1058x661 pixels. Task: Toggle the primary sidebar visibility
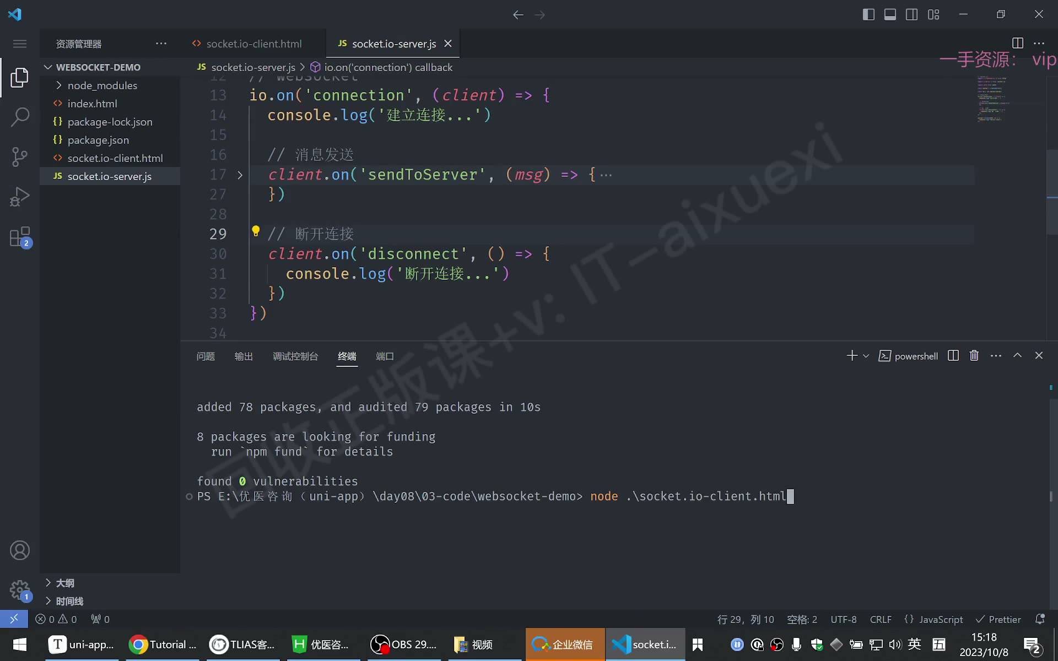tap(868, 15)
